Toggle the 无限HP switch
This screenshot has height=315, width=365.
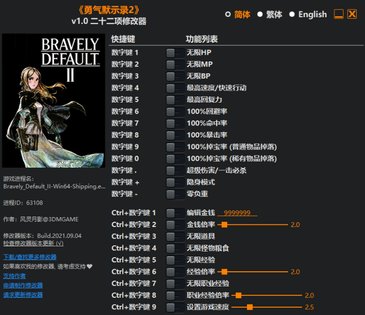(x=175, y=53)
